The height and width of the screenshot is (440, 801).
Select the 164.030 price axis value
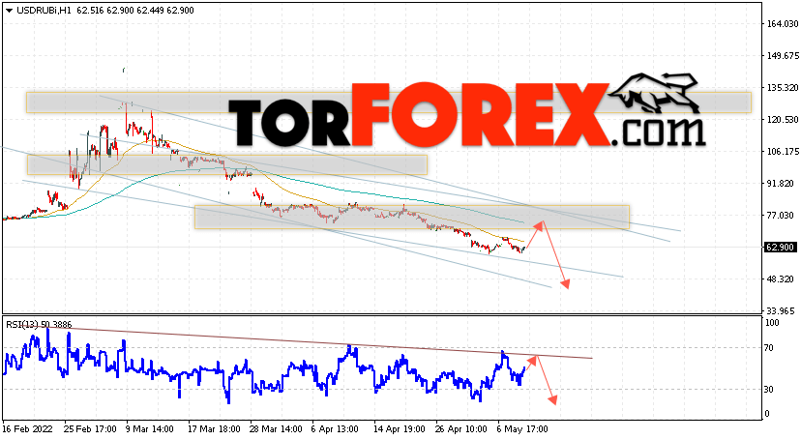[x=783, y=23]
